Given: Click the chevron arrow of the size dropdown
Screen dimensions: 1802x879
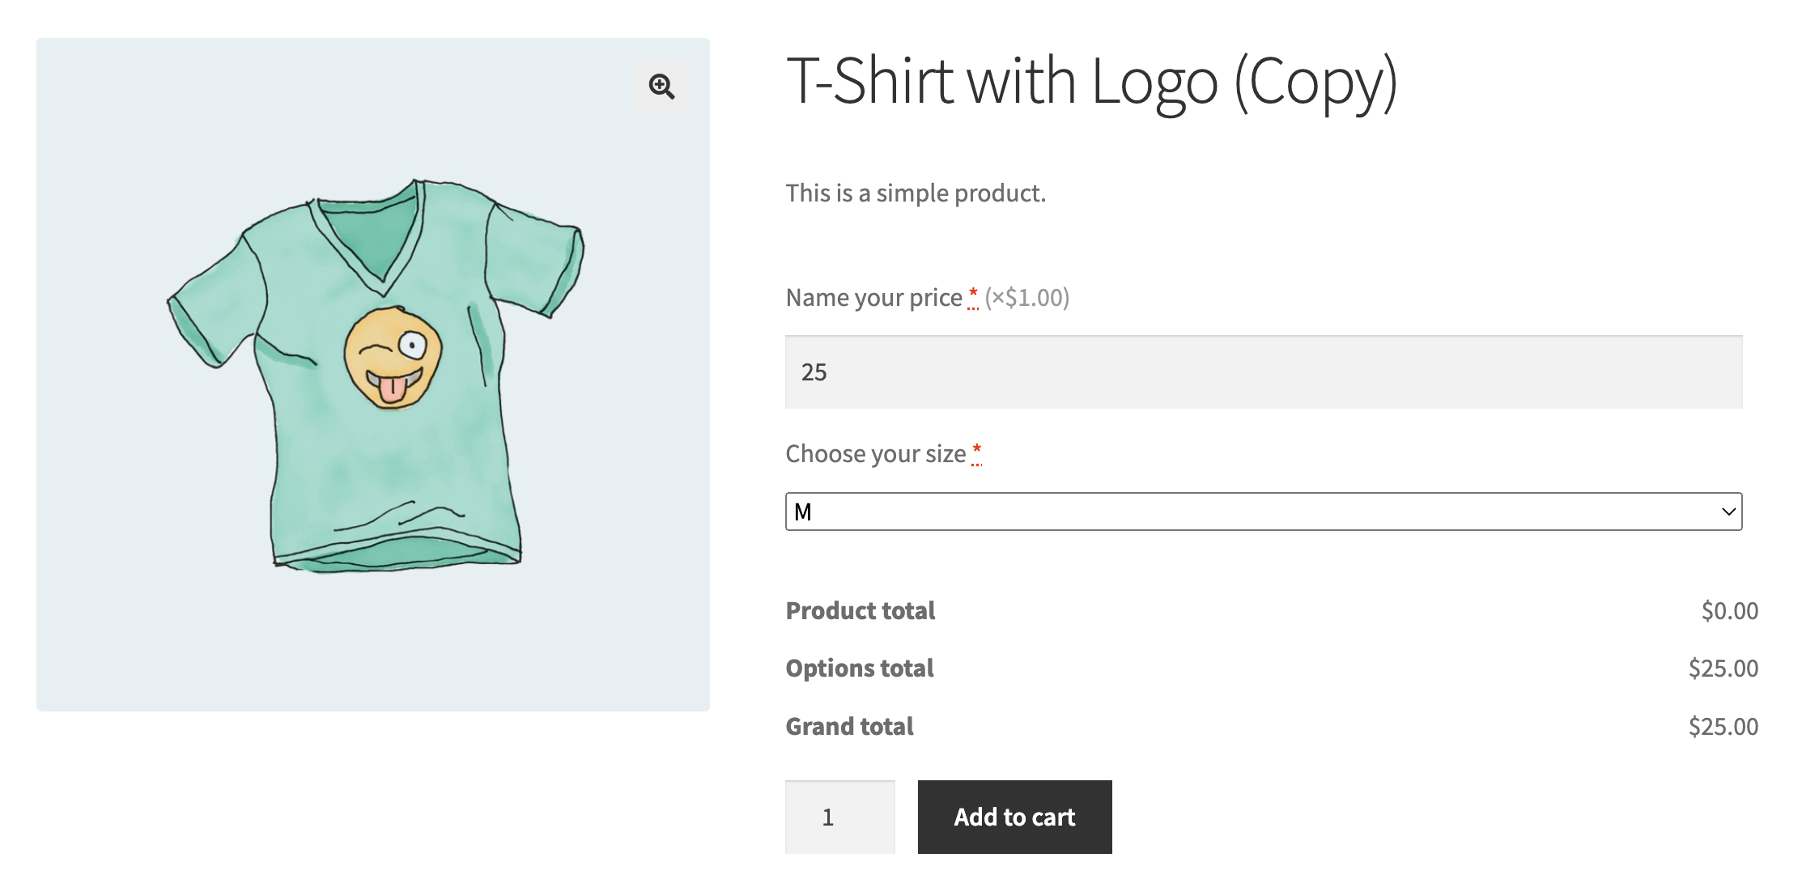Looking at the screenshot, I should coord(1728,512).
